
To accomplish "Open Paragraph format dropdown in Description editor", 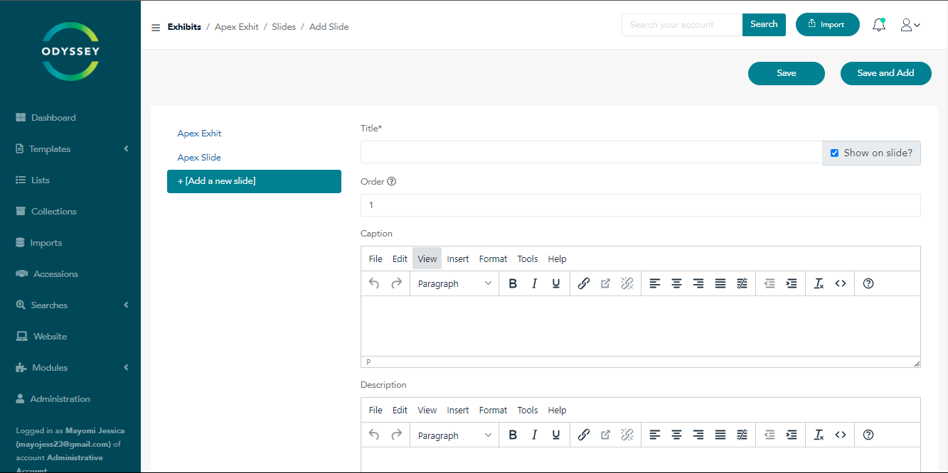I will (454, 435).
